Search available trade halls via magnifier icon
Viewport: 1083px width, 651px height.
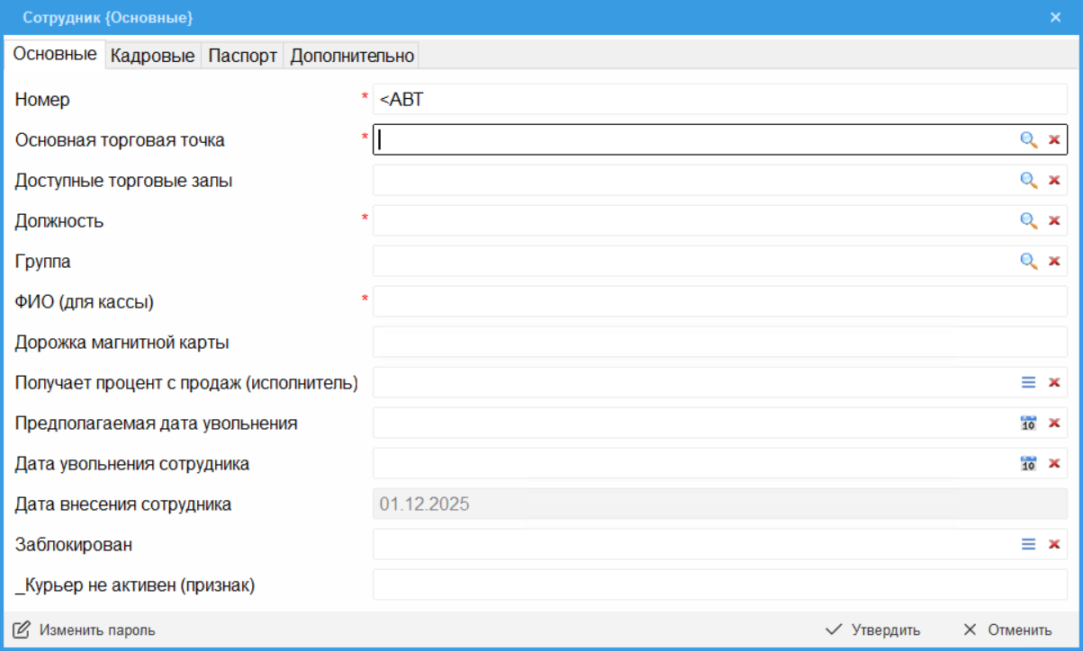1028,180
